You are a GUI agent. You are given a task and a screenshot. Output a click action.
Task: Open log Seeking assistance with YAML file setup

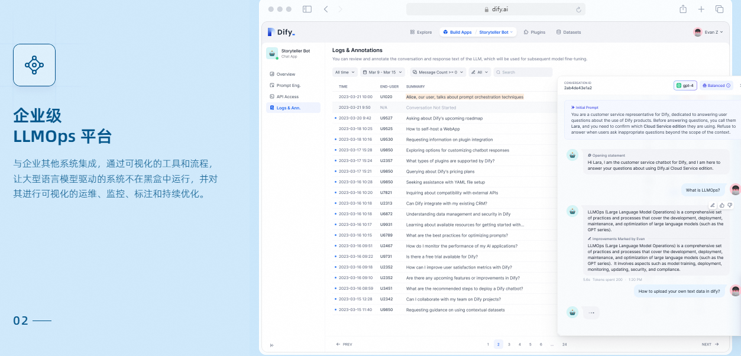tap(445, 182)
